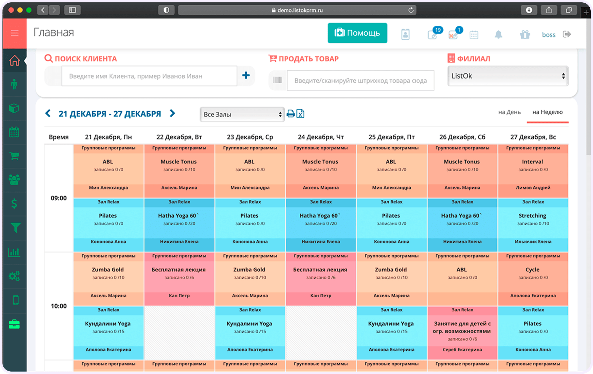Log out using the exit icon

pos(567,34)
